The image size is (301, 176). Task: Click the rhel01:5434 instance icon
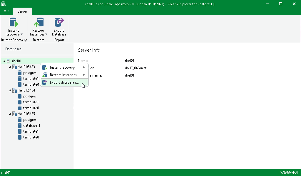tap(15, 90)
